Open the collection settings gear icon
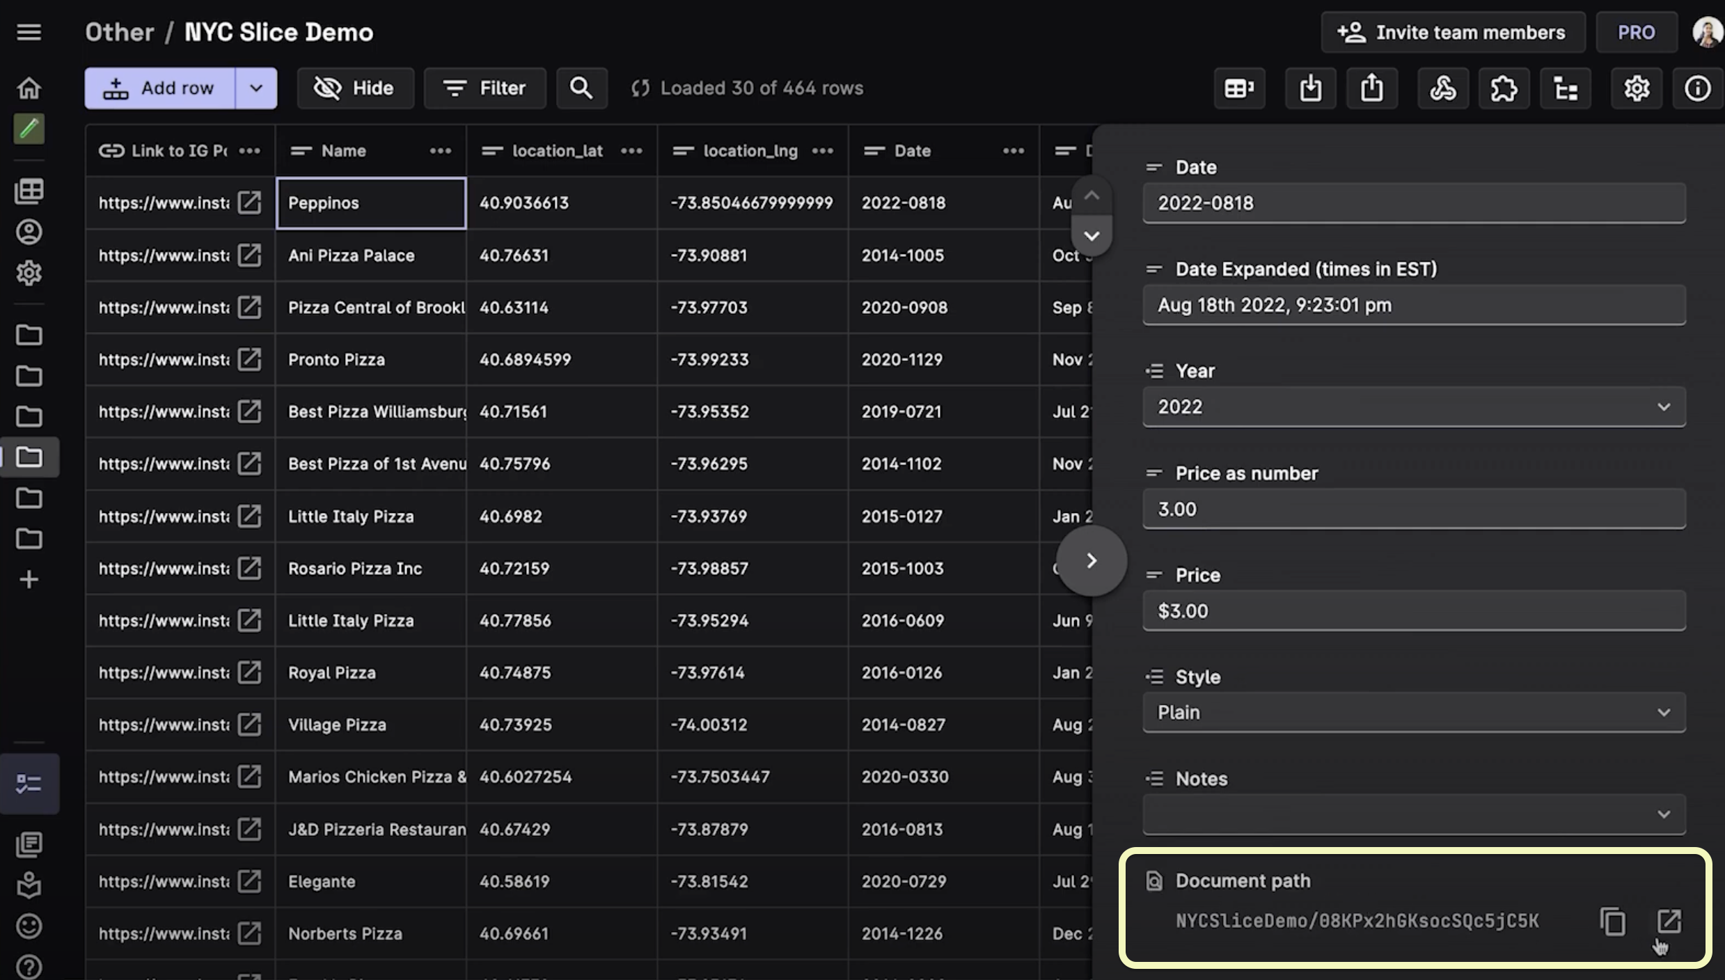The width and height of the screenshot is (1725, 980). (x=1636, y=88)
